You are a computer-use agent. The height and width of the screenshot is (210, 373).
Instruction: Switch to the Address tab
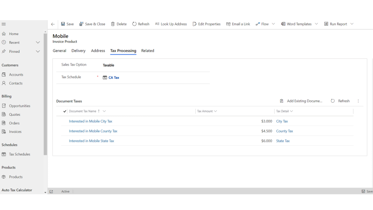(98, 51)
